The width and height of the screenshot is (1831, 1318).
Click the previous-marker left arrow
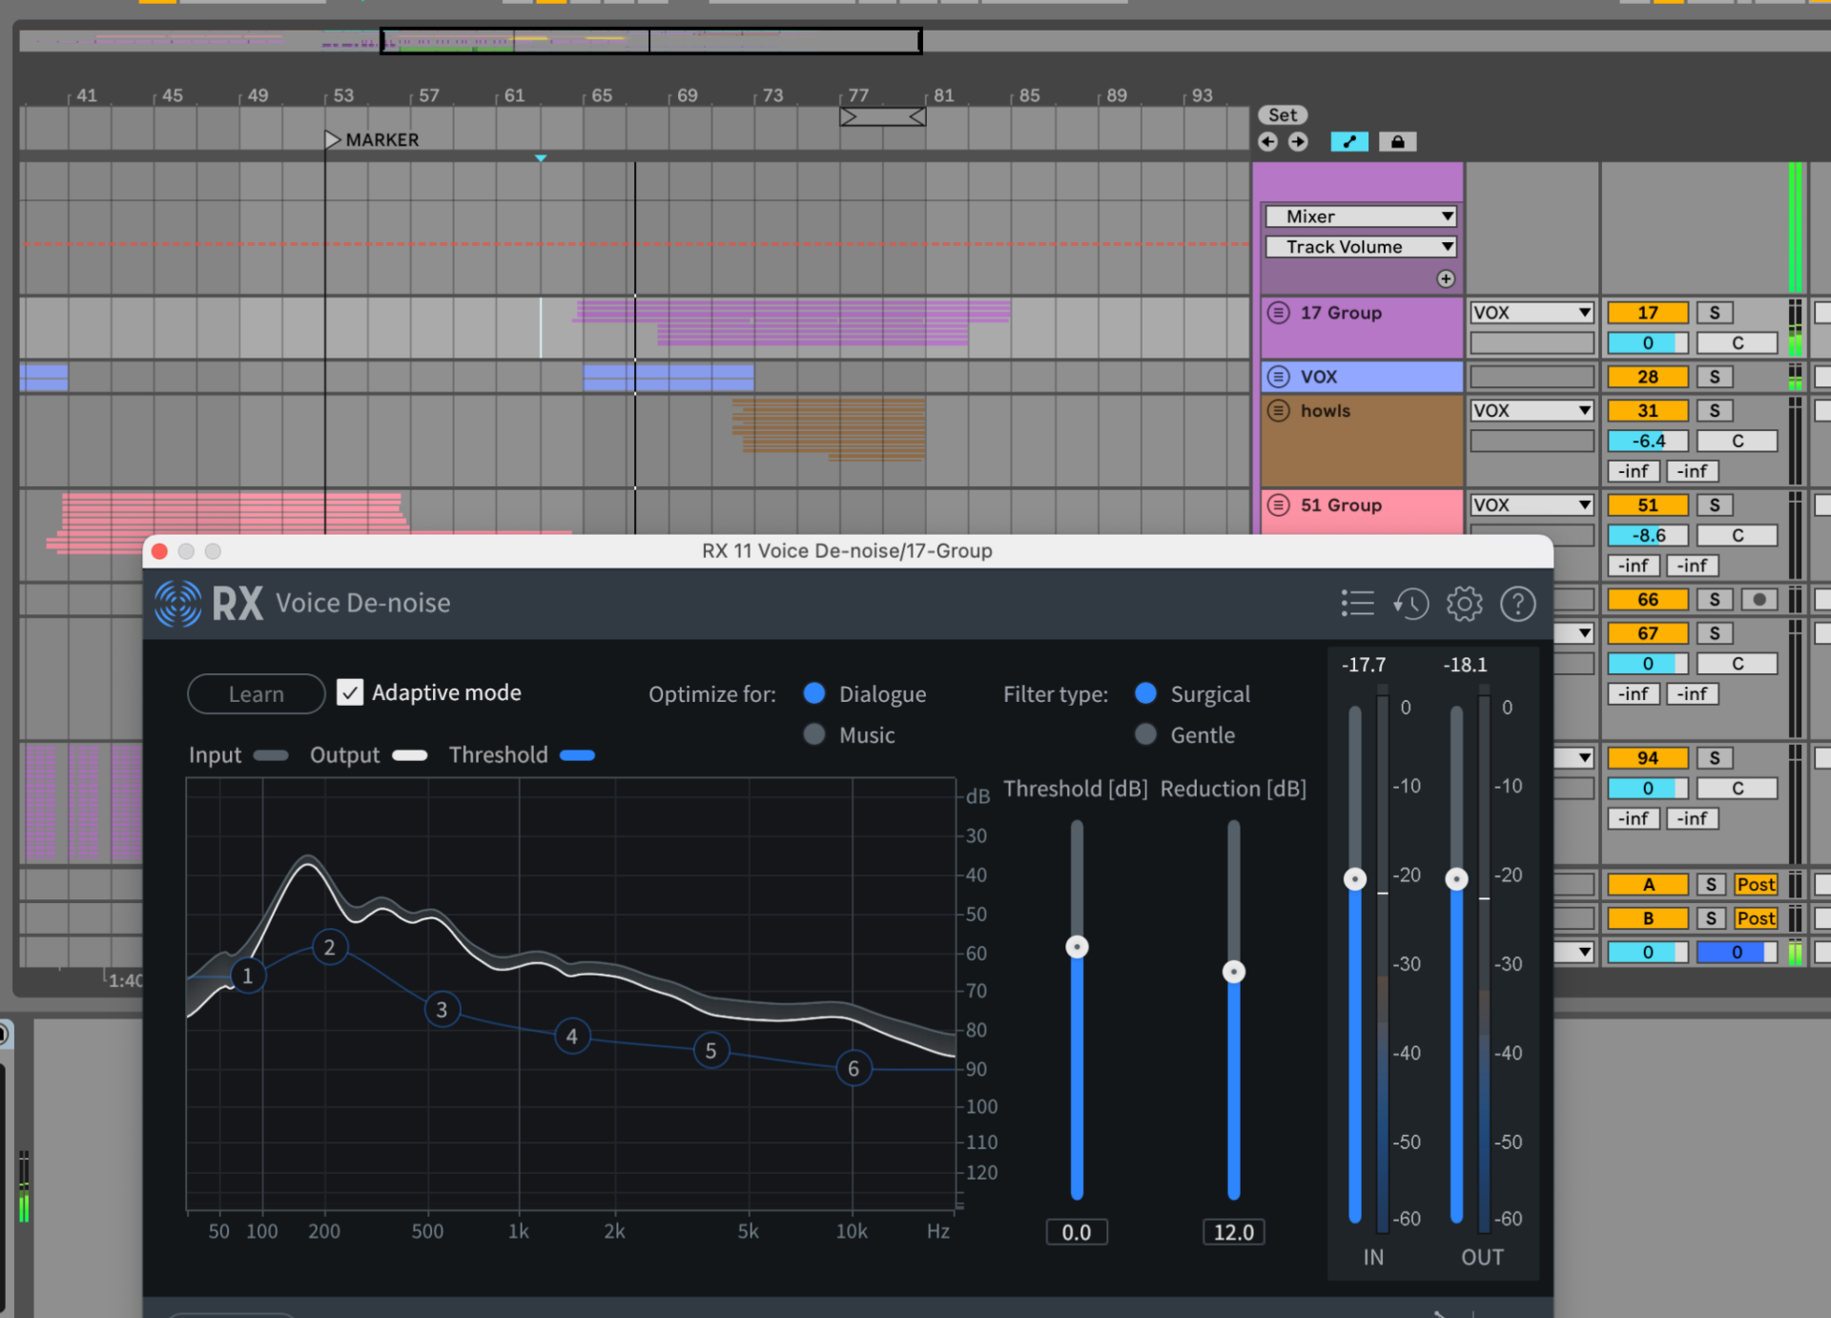(x=1268, y=141)
